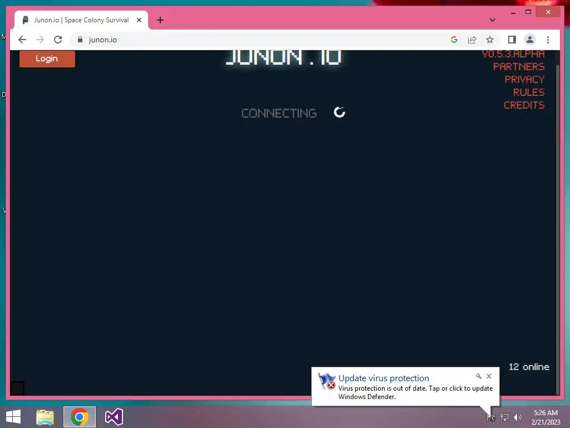570x428 pixels.
Task: Expand the tab search chevron
Action: coord(492,20)
